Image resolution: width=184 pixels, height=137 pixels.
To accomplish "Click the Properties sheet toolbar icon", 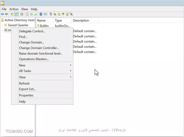I will (27, 14).
